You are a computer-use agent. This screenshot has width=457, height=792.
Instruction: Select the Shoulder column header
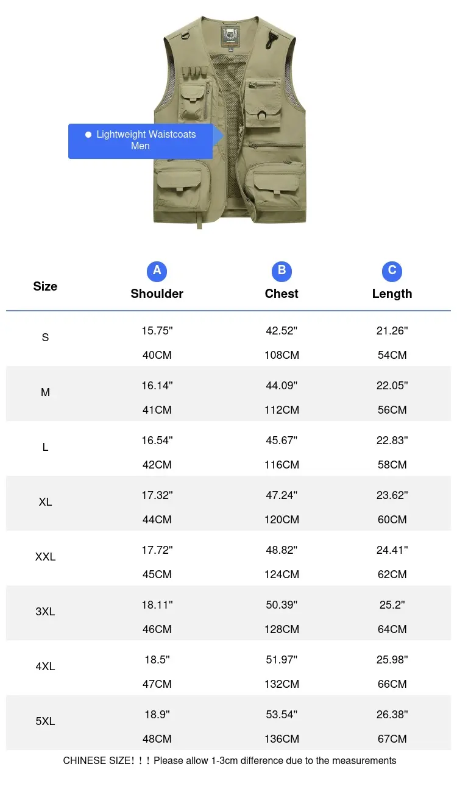tap(157, 294)
